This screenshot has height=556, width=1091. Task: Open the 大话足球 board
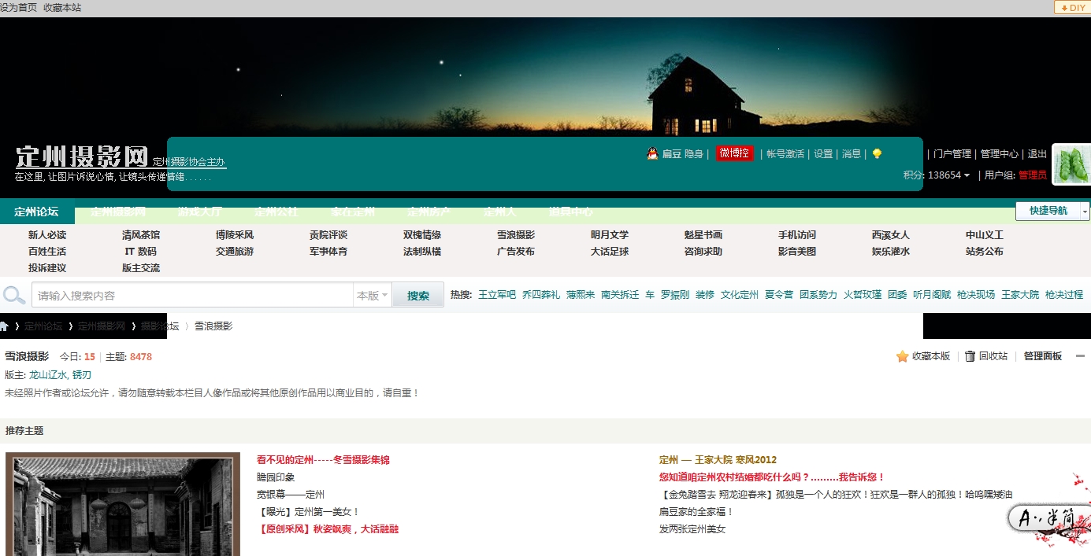pos(610,252)
